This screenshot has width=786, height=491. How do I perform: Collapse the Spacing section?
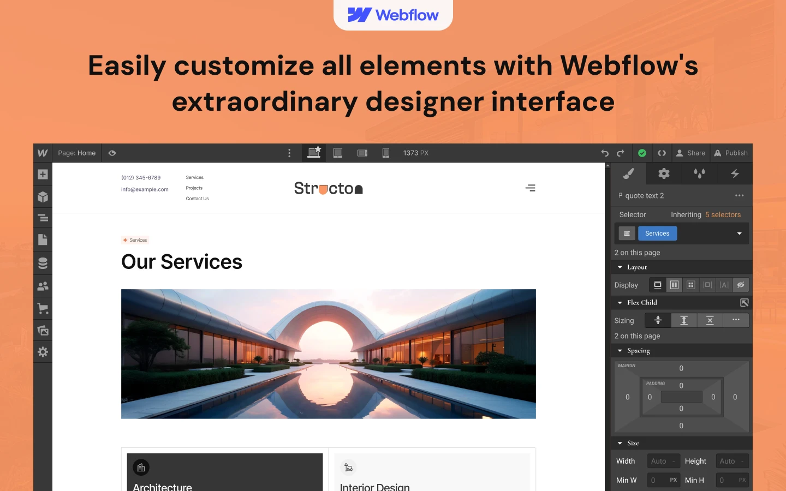pyautogui.click(x=620, y=351)
